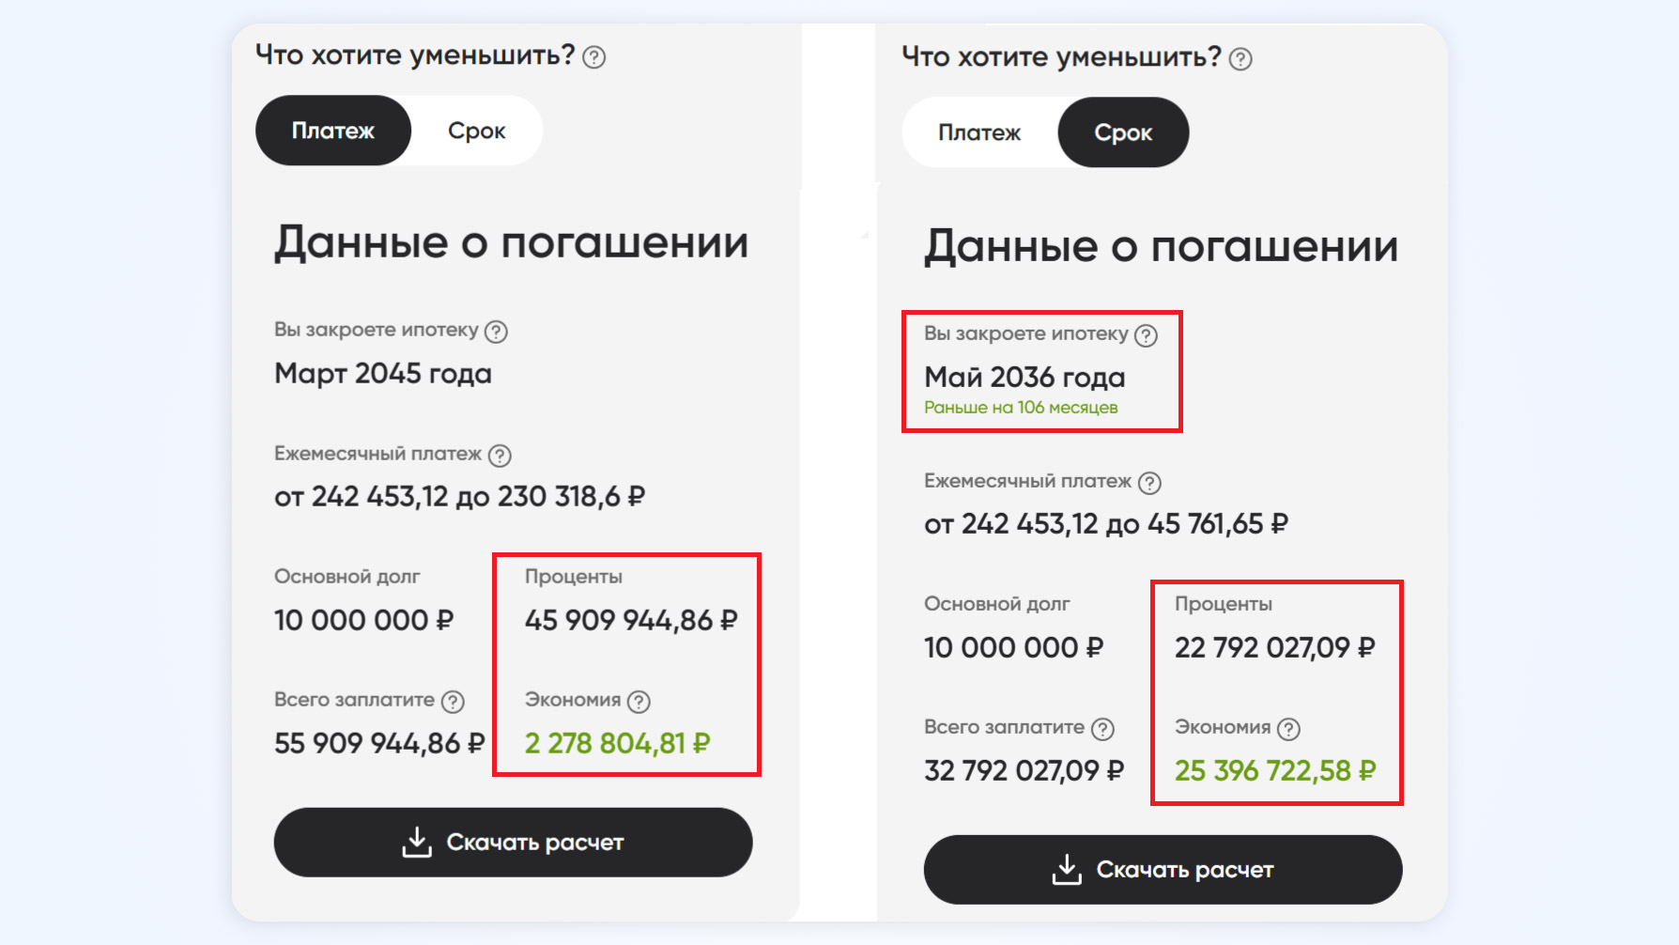Screen dimensions: 1679x945
Task: Select 'Платеж' option in left panel
Action: pos(333,131)
